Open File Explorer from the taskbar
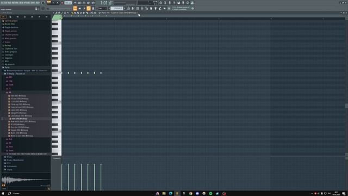 point(164,194)
